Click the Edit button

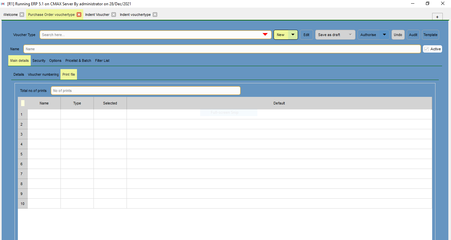point(307,35)
